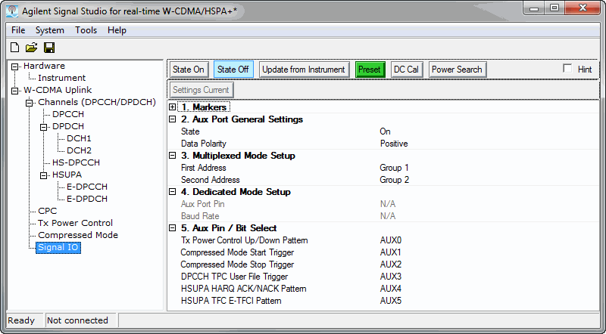Image resolution: width=606 pixels, height=334 pixels.
Task: Click the Save floppy disk icon
Action: pos(49,48)
